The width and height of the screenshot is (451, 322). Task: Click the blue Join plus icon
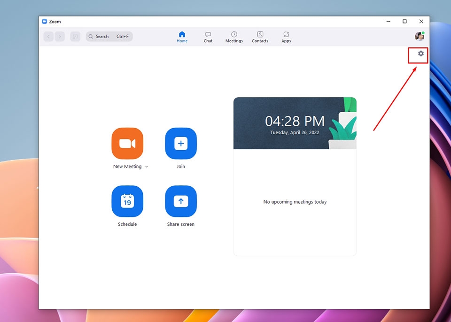pyautogui.click(x=181, y=144)
